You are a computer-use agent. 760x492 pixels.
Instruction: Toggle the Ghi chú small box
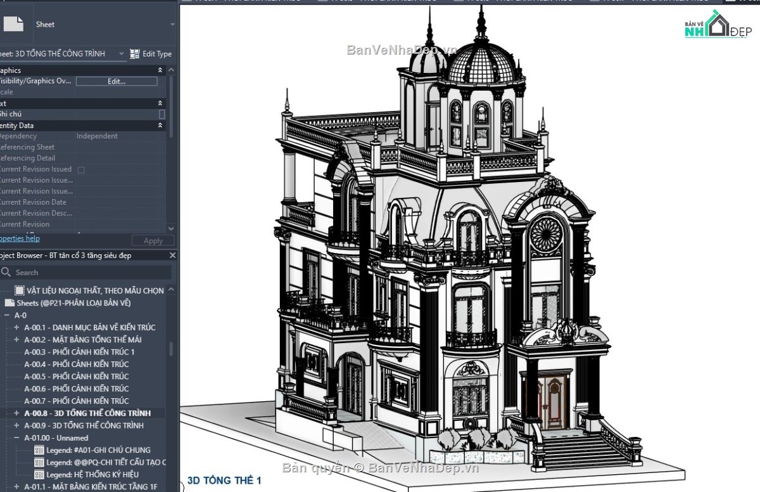pyautogui.click(x=162, y=114)
